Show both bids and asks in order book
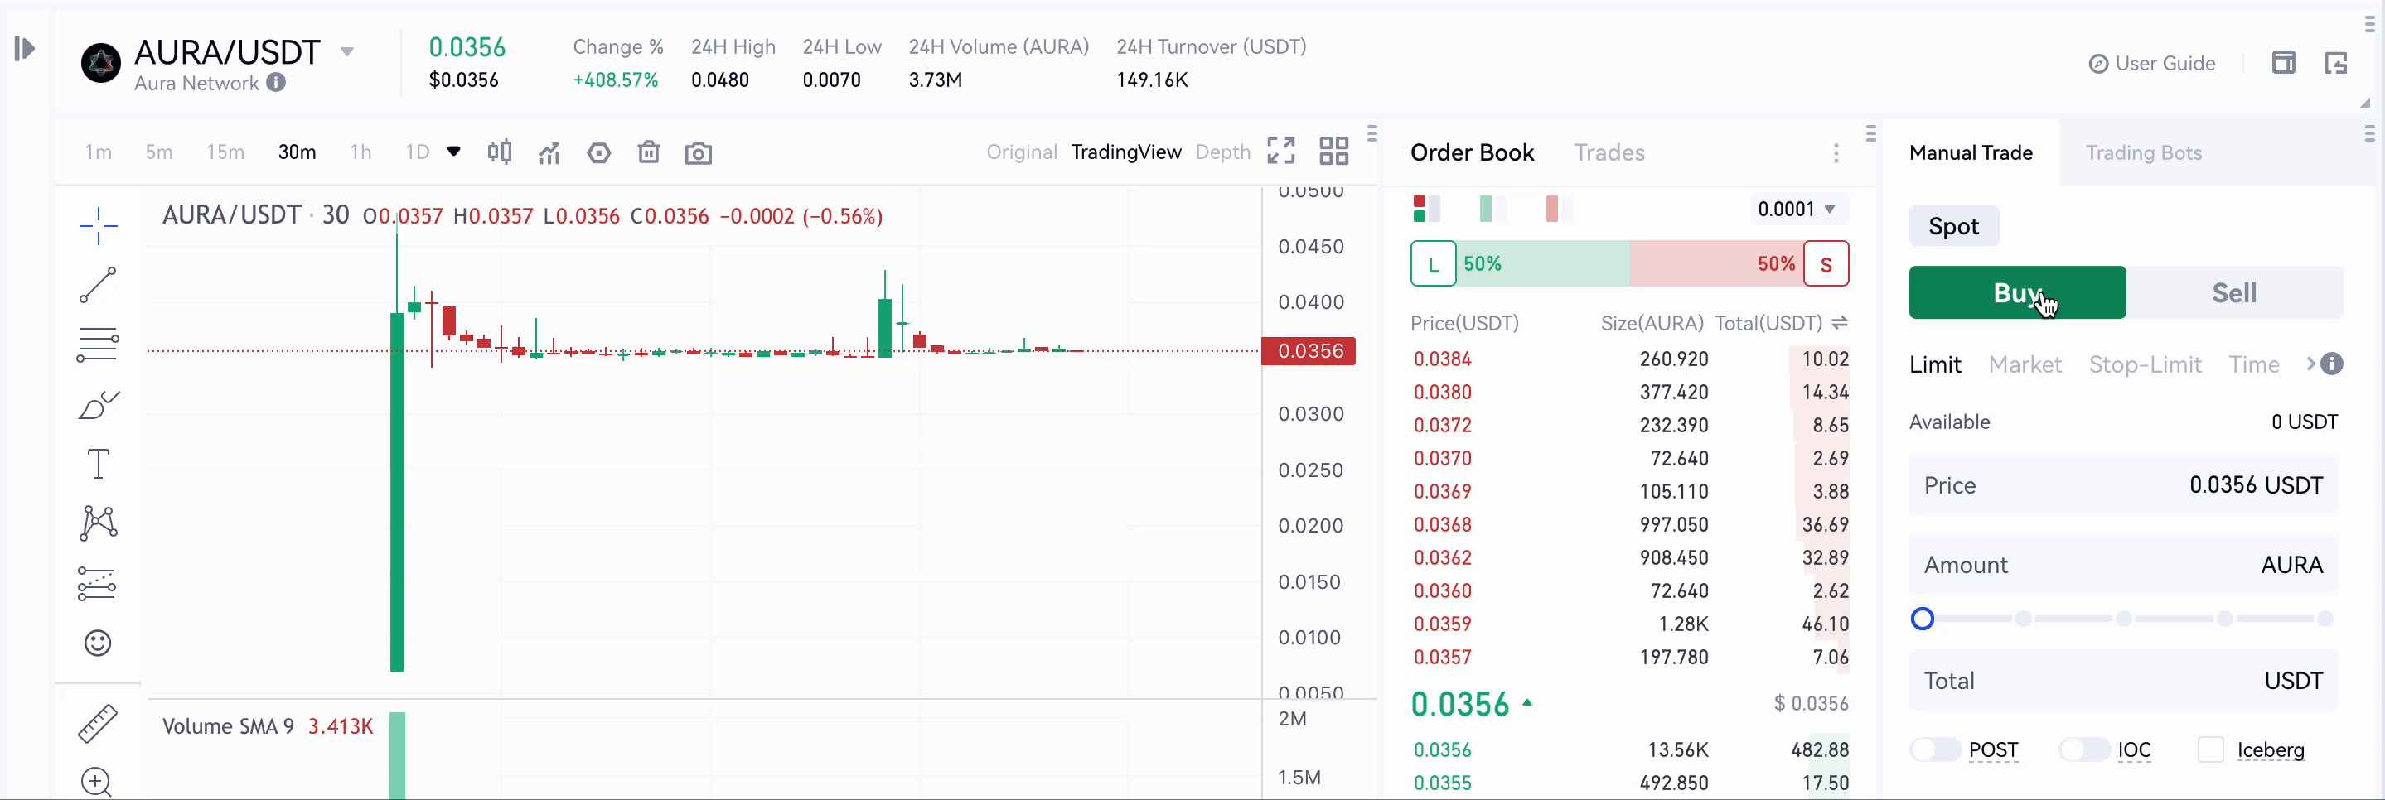Viewport: 2385px width, 800px height. (1427, 209)
